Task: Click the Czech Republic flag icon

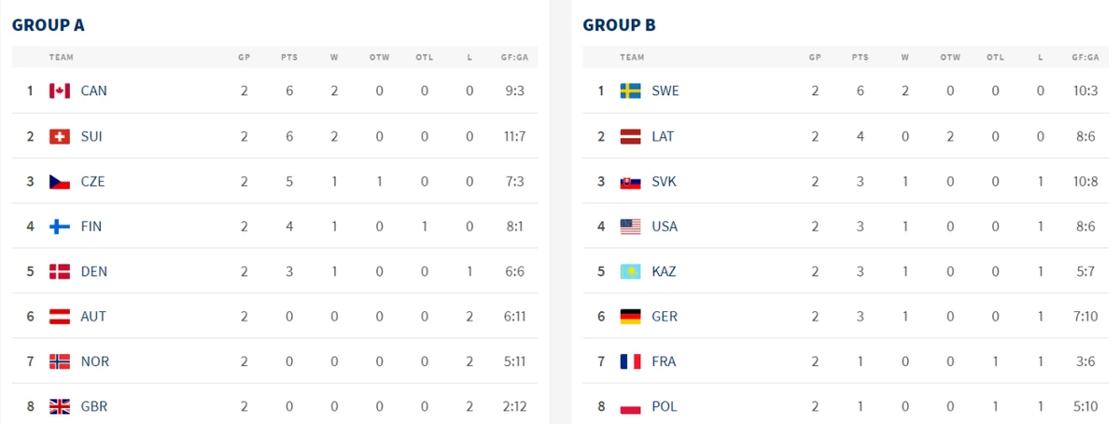Action: click(60, 182)
